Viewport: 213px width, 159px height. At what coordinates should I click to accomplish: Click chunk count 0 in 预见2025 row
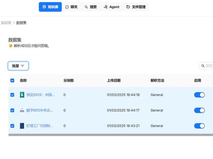[x=64, y=95]
